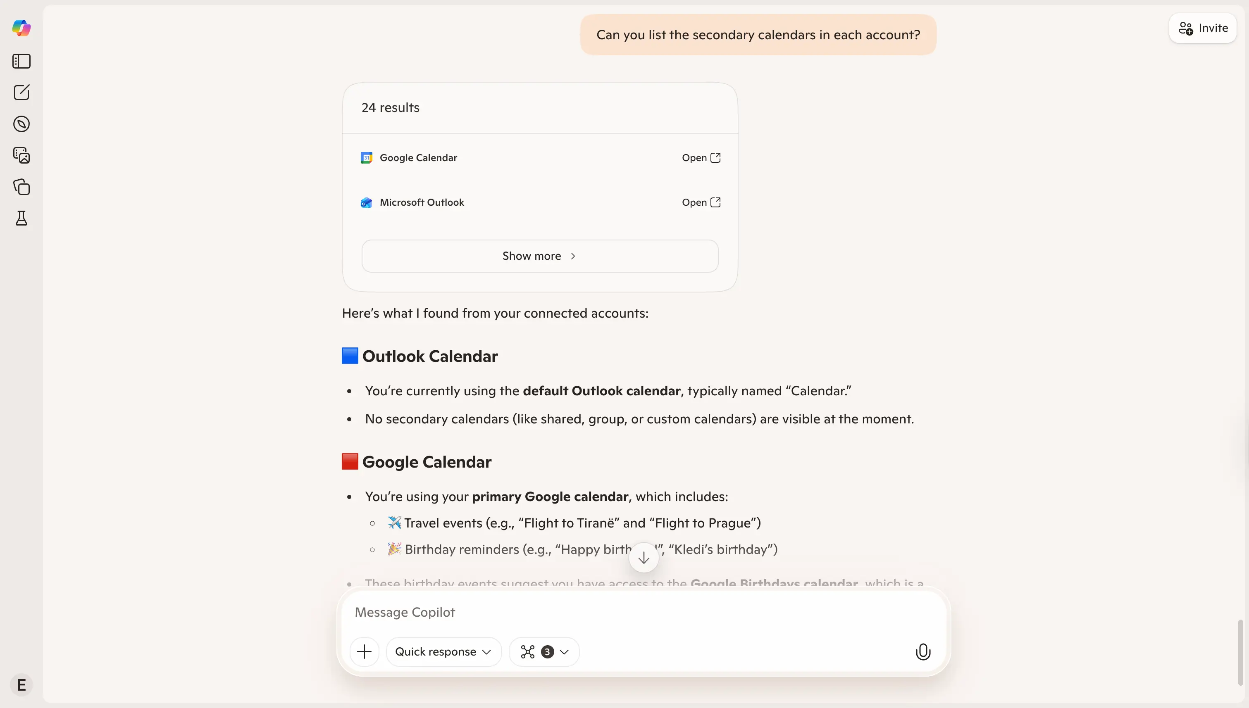Open the Discover compass section
The height and width of the screenshot is (708, 1249).
[x=21, y=124]
